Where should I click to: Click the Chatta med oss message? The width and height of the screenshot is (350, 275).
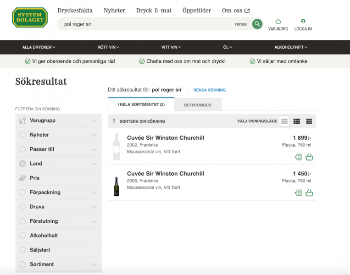tap(186, 61)
